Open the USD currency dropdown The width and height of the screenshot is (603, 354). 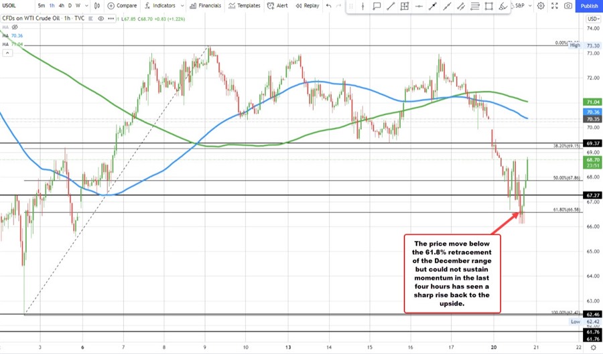click(594, 19)
